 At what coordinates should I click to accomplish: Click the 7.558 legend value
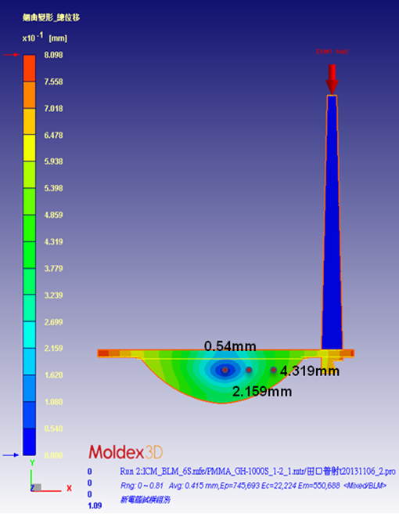pyautogui.click(x=53, y=81)
